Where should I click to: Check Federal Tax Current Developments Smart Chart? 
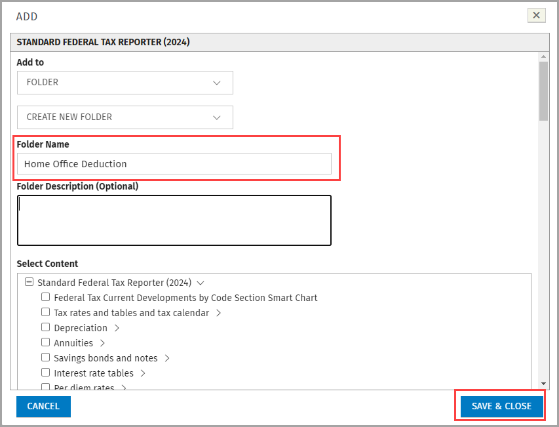(x=45, y=296)
